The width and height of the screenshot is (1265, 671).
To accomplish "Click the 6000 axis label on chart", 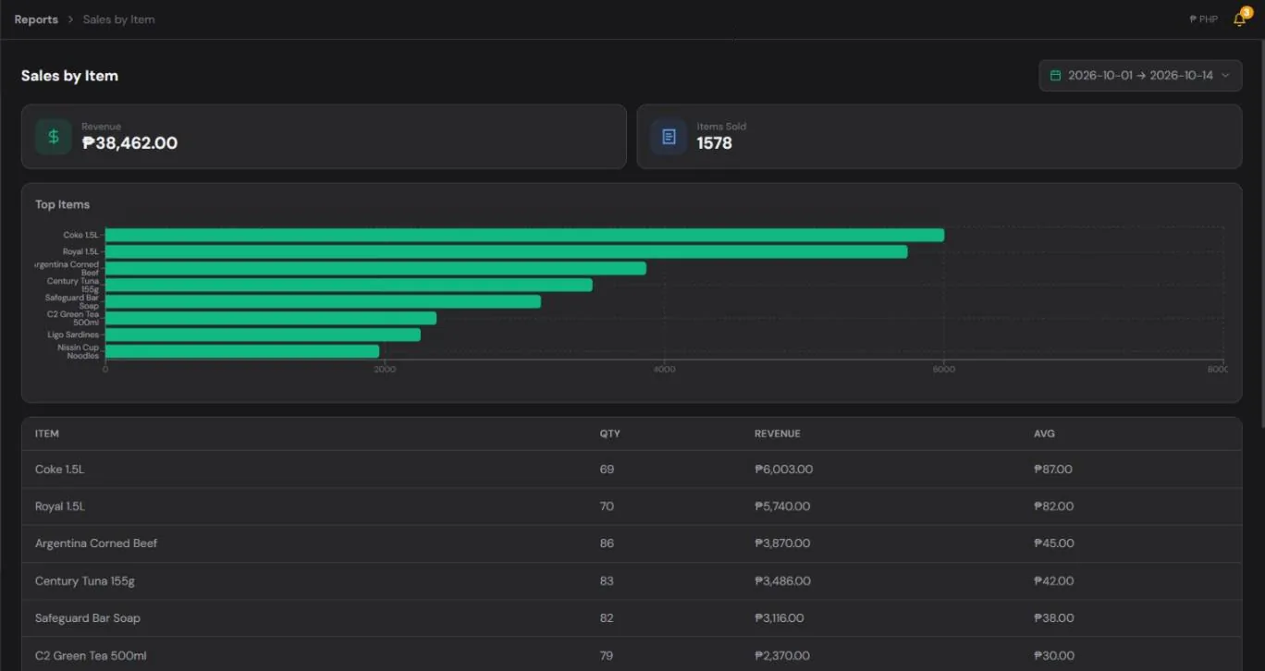I will 943,370.
